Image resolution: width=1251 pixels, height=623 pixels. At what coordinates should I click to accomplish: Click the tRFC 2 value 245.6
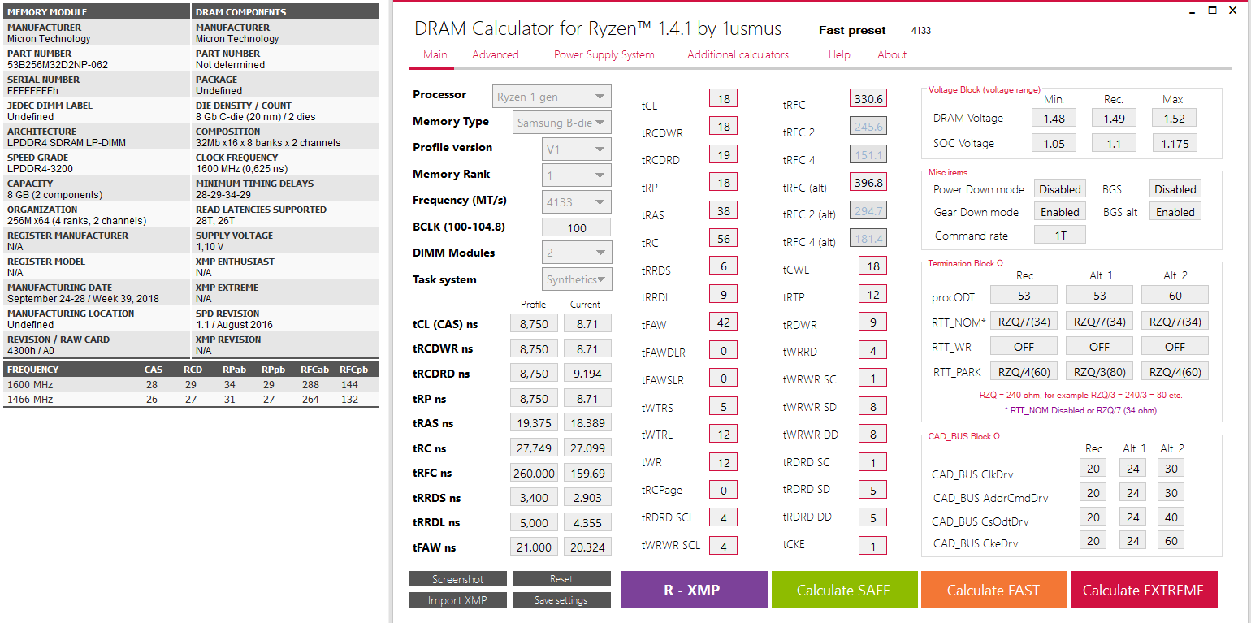click(868, 127)
